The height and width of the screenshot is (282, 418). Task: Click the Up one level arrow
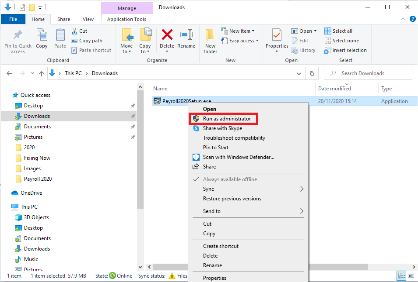tap(41, 73)
